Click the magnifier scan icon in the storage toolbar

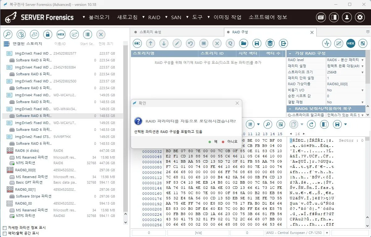(x=7, y=34)
